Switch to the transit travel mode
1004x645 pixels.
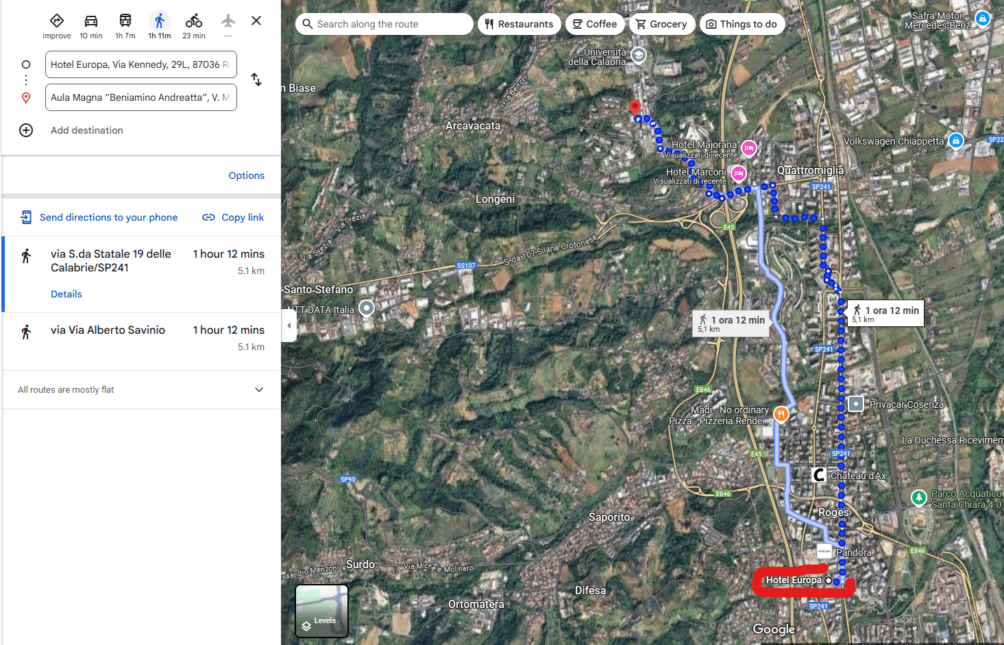[125, 21]
